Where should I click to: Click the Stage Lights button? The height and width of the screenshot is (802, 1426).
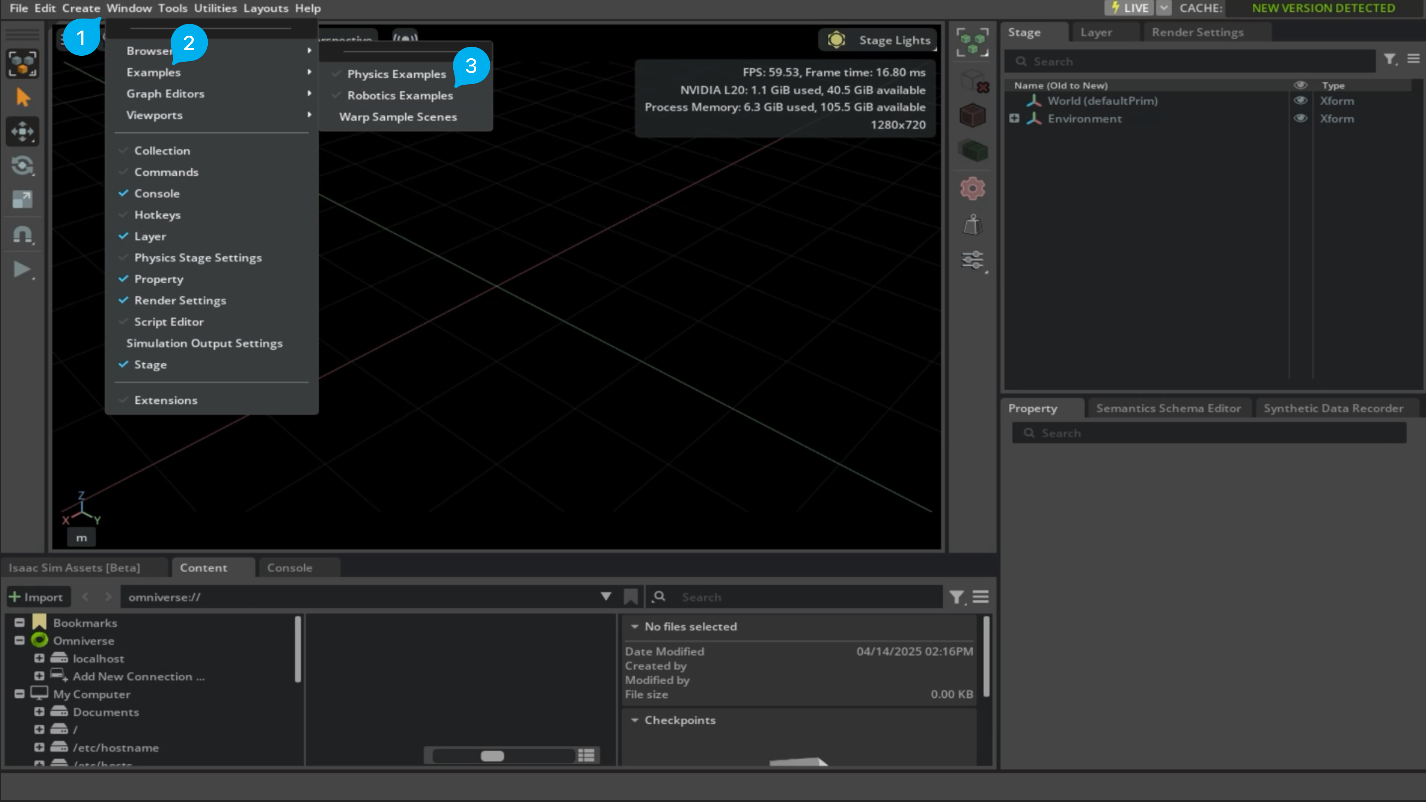pos(878,40)
